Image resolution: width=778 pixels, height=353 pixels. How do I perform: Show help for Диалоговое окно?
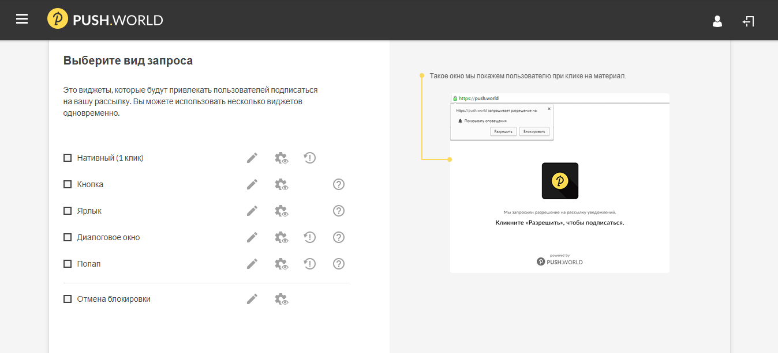[x=339, y=237]
